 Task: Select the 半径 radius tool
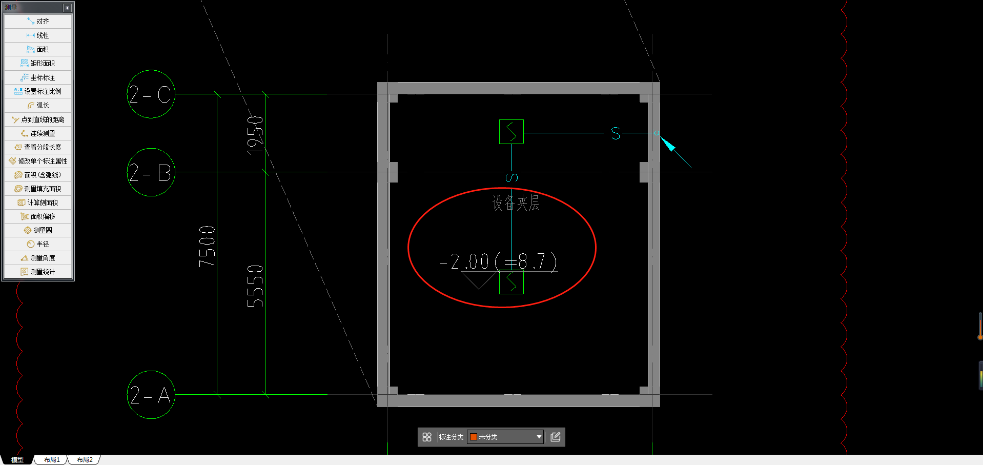38,244
